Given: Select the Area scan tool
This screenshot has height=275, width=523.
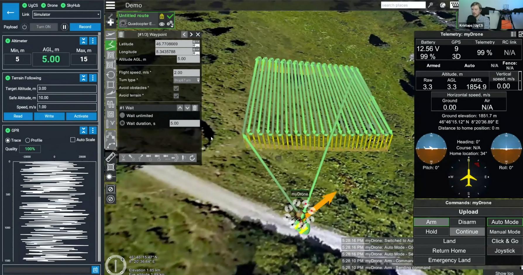Looking at the screenshot, I should [x=111, y=55].
